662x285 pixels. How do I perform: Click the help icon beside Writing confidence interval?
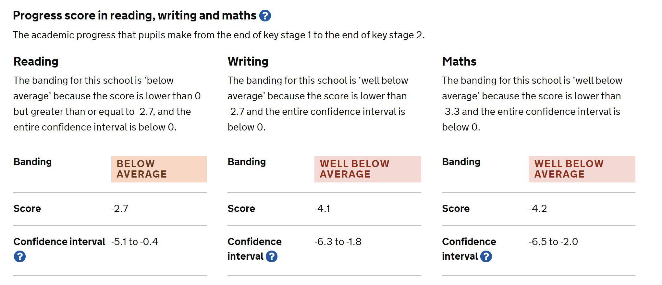click(x=271, y=256)
